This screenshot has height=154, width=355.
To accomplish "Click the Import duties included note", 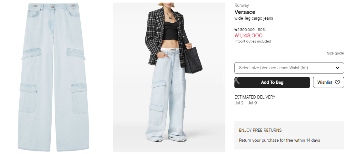I will point(253,41).
